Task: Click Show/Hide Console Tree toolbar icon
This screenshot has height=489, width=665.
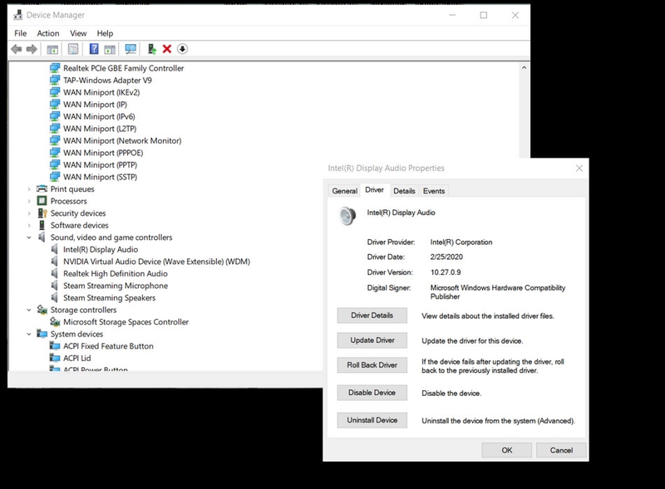Action: [52, 49]
